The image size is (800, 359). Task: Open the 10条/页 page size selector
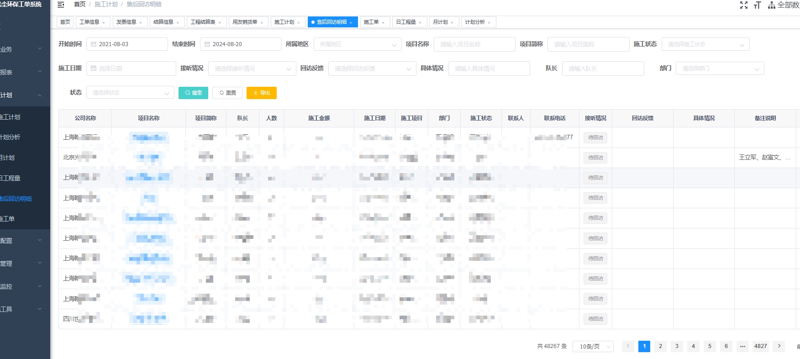[x=594, y=347]
